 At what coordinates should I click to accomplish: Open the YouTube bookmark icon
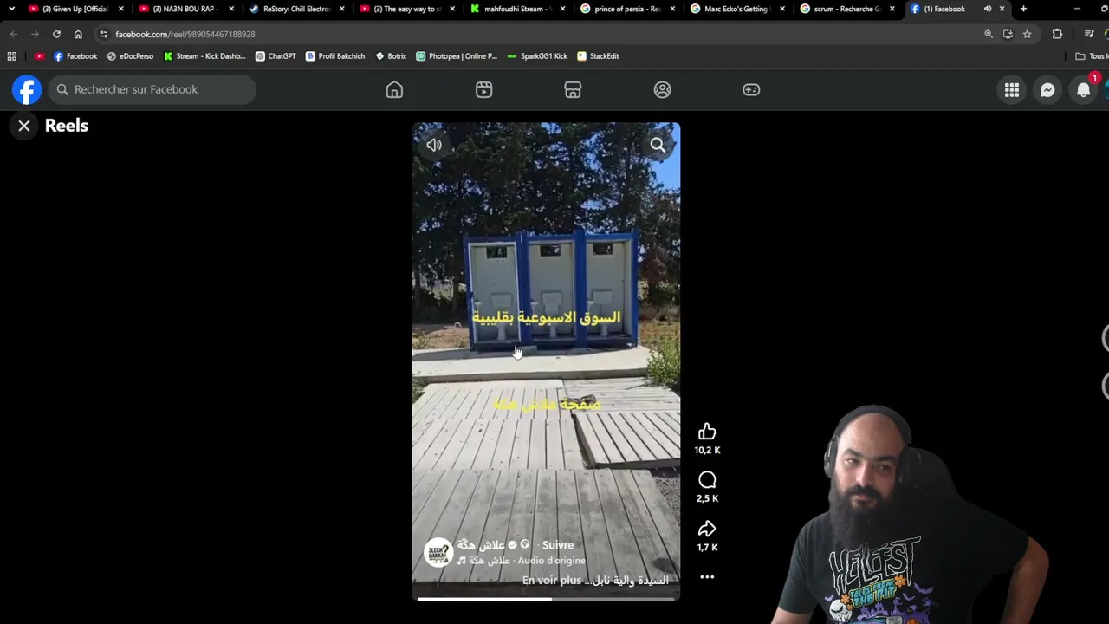(x=39, y=56)
